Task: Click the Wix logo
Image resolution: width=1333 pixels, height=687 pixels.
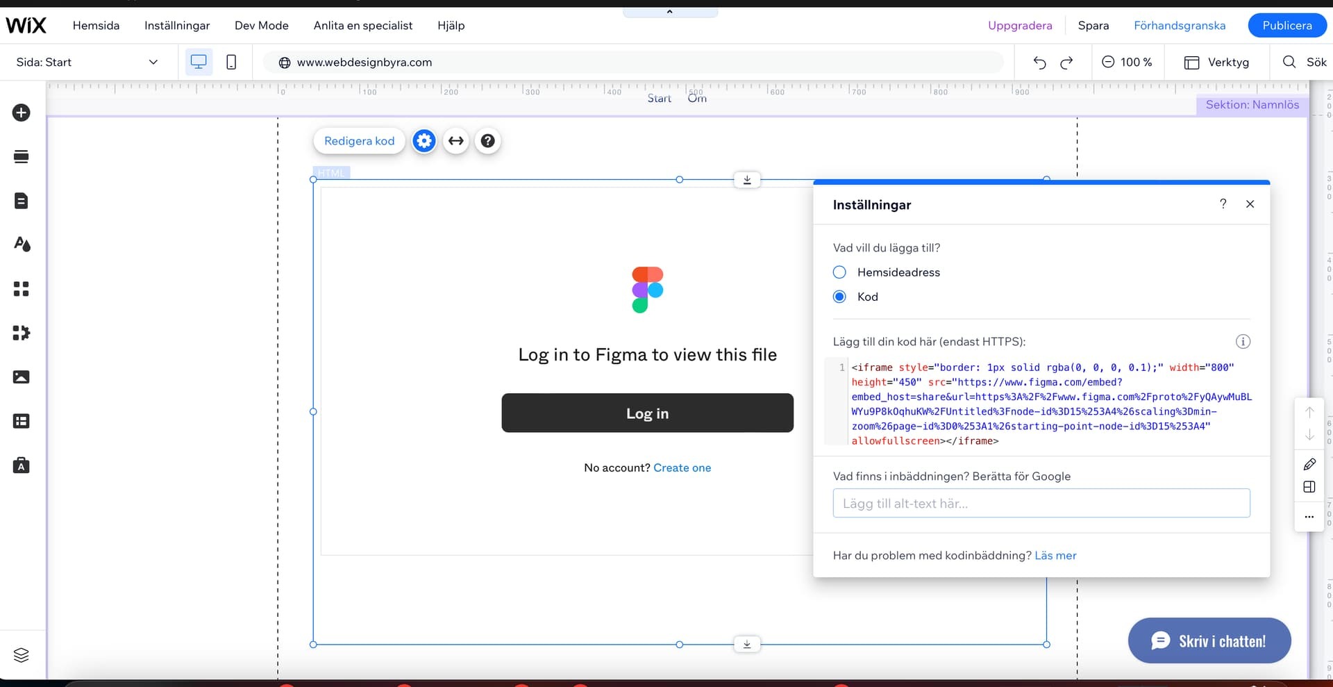Action: coord(26,26)
